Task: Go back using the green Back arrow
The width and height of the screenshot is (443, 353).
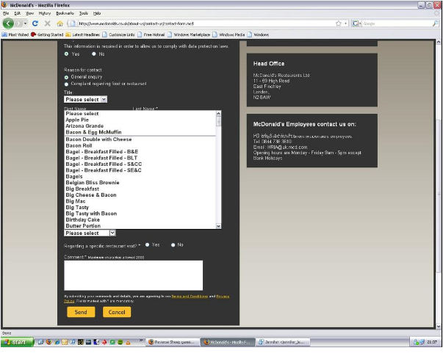Action: [x=8, y=23]
